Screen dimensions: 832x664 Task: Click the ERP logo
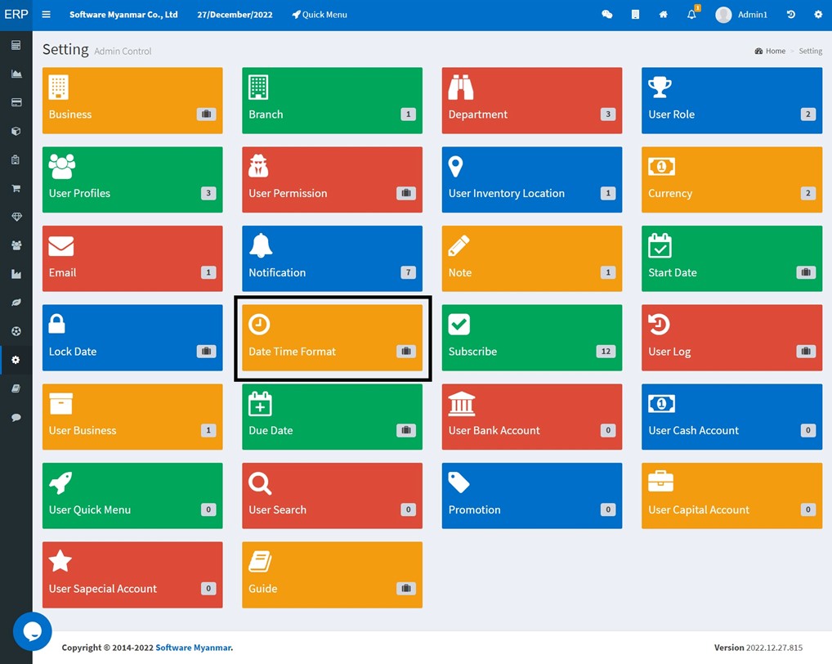pos(16,15)
